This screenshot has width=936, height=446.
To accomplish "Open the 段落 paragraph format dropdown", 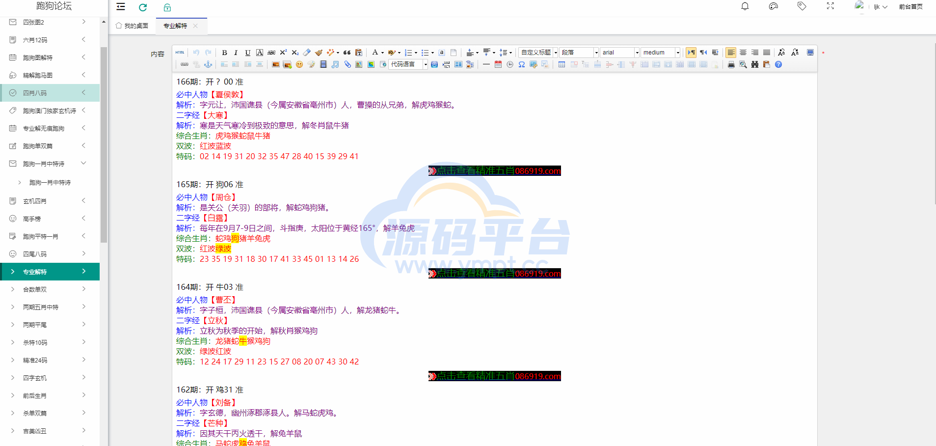I will [x=580, y=53].
